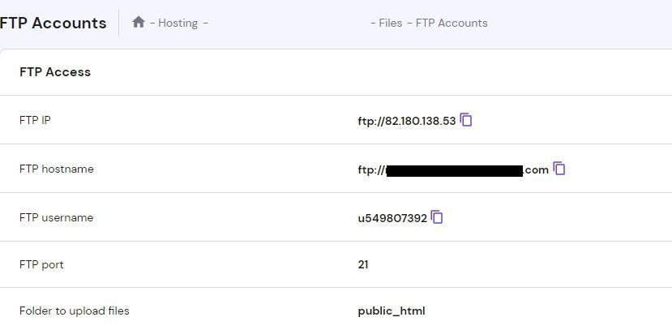Select the username text u549807392
The width and height of the screenshot is (672, 330).
(392, 219)
